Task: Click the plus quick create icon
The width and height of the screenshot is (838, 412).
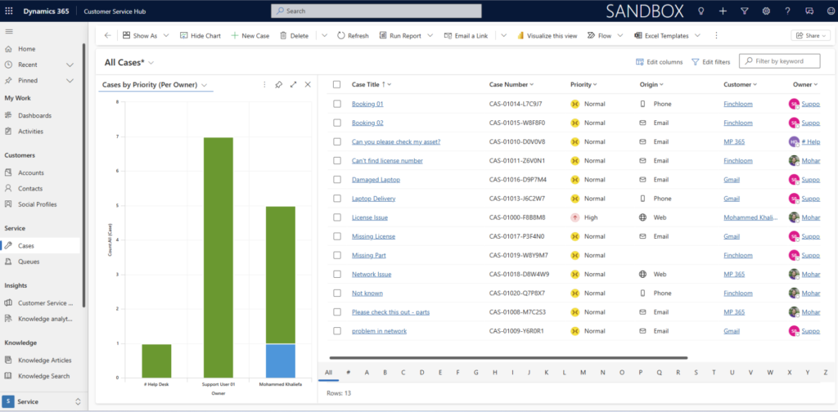Action: pyautogui.click(x=723, y=11)
